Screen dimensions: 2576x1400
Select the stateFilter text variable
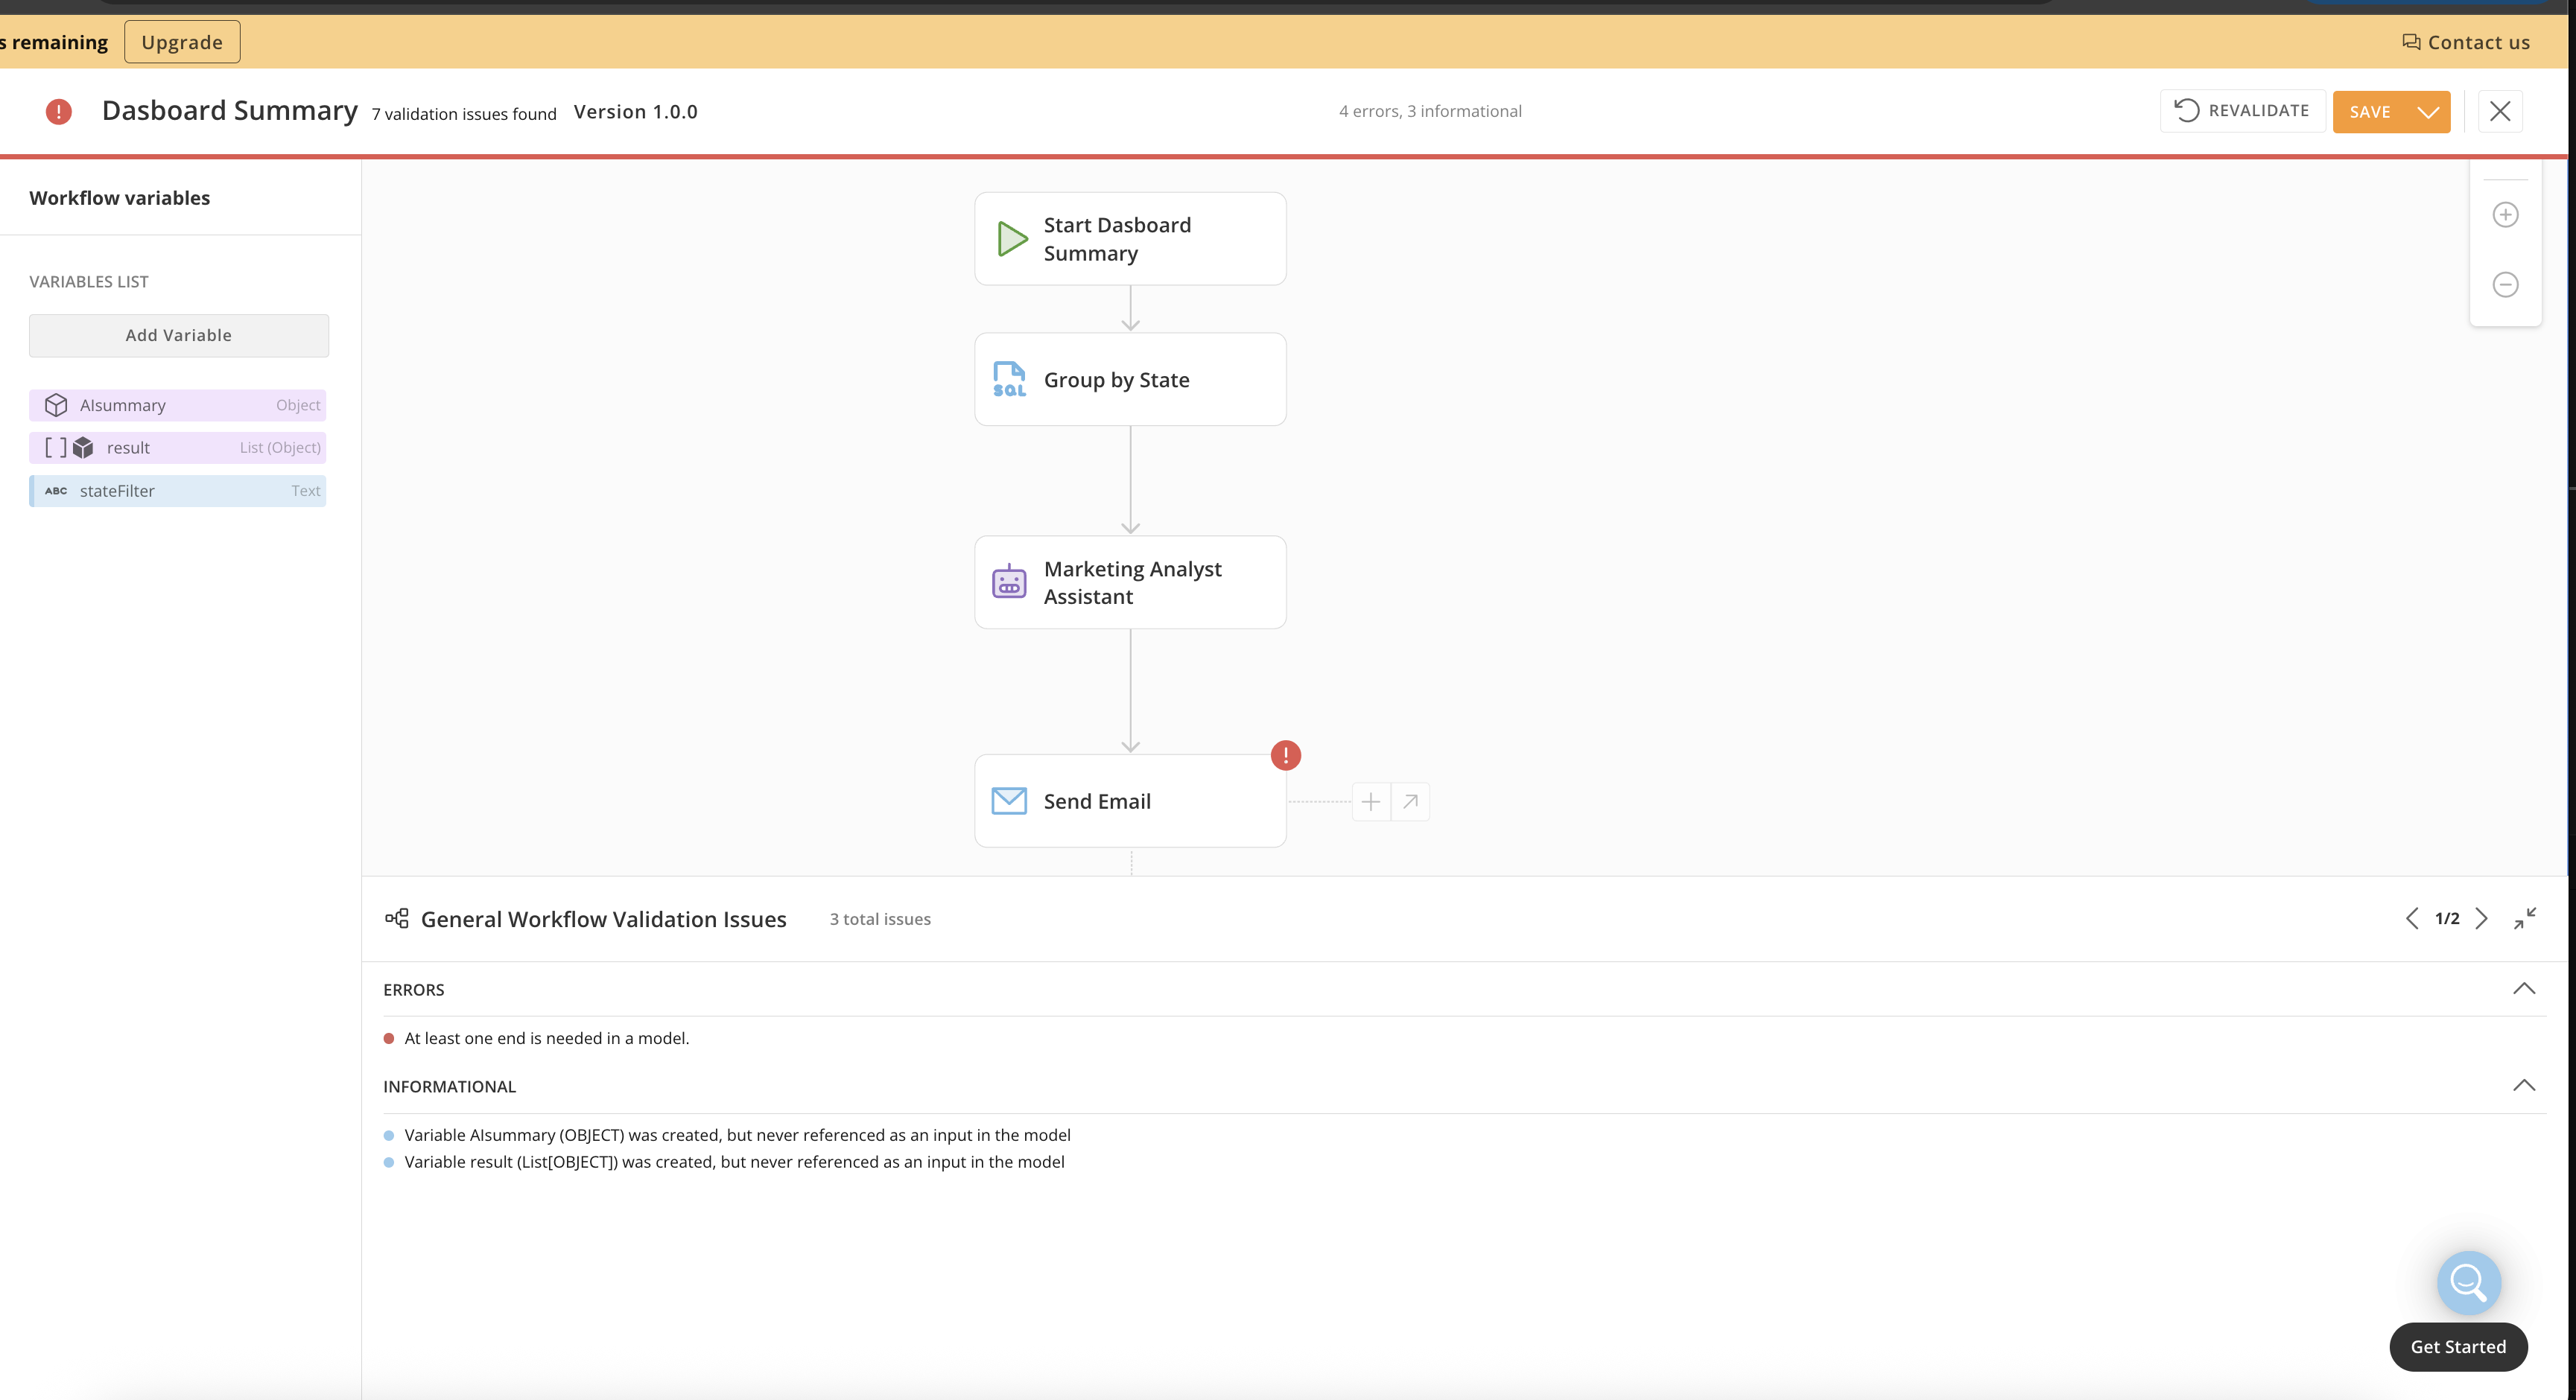tap(178, 491)
